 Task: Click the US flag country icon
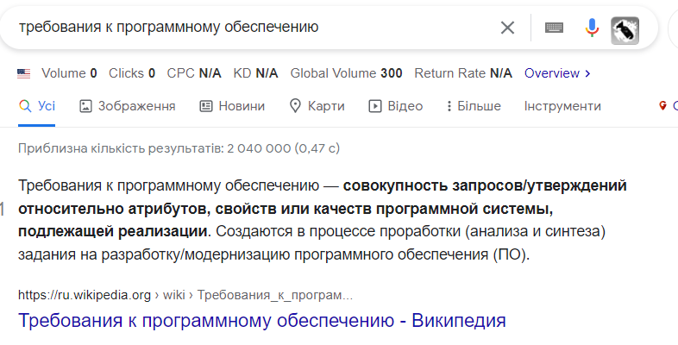(x=24, y=73)
